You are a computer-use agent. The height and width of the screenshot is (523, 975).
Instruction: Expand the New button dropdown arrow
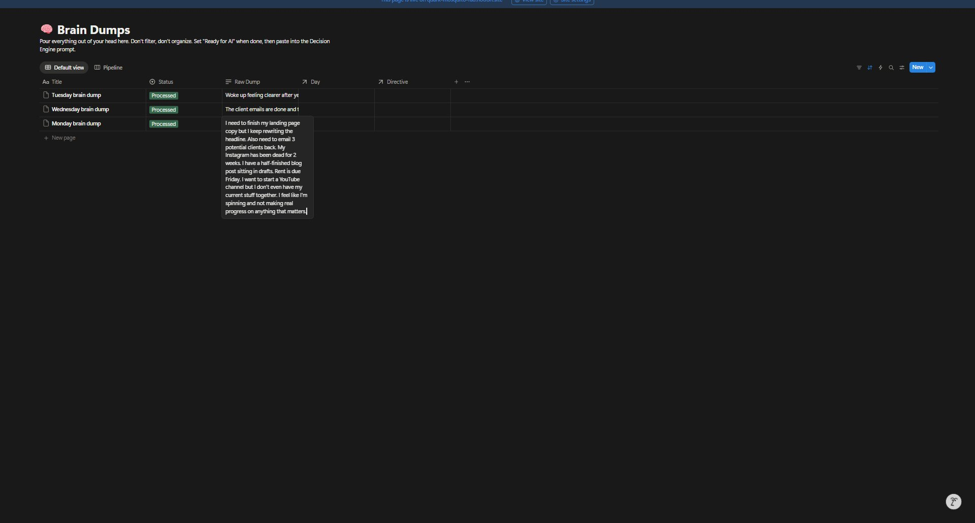pyautogui.click(x=930, y=68)
